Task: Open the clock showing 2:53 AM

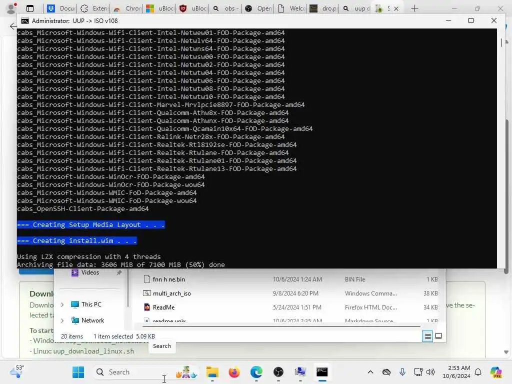Action: pyautogui.click(x=456, y=372)
